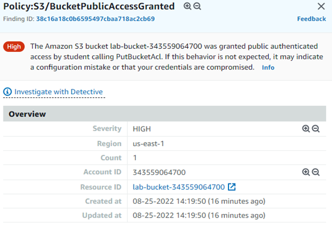Click the zoom-out filter icon beside finding title
The image size is (332, 233).
click(x=197, y=6)
